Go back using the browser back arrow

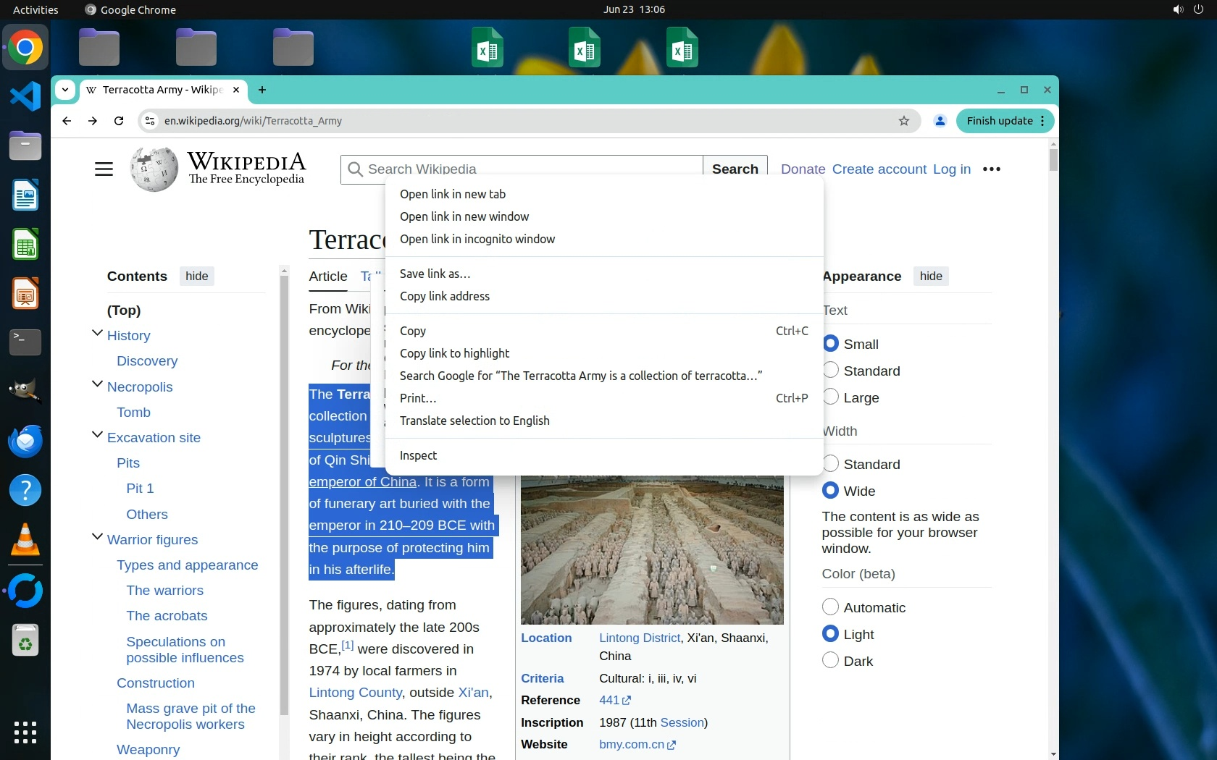[67, 121]
